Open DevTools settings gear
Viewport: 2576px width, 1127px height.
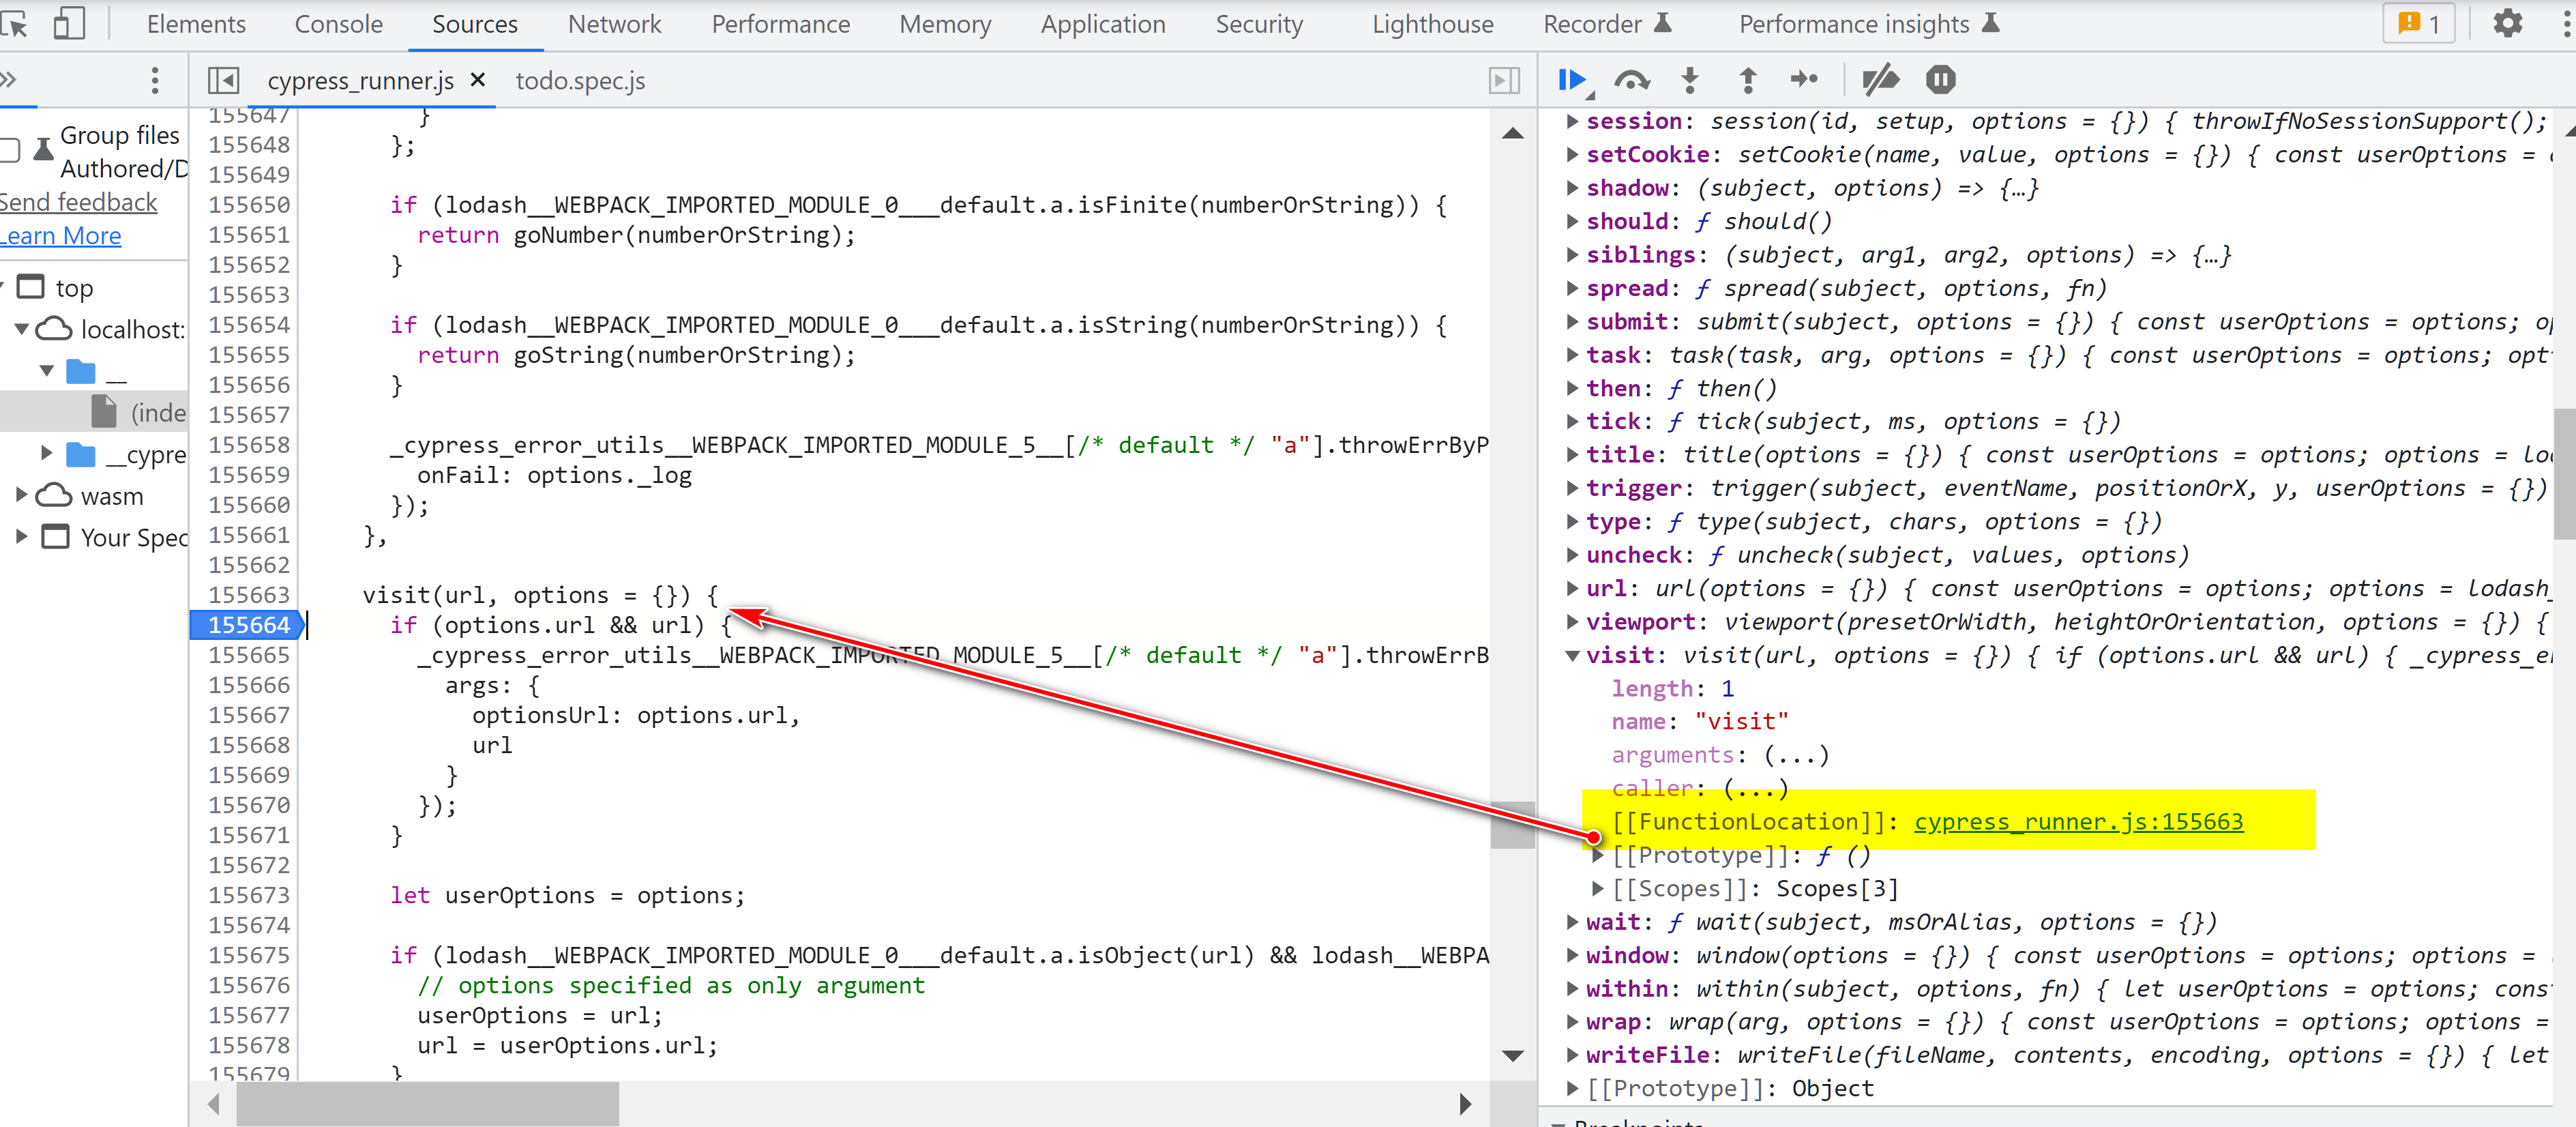click(x=2508, y=23)
